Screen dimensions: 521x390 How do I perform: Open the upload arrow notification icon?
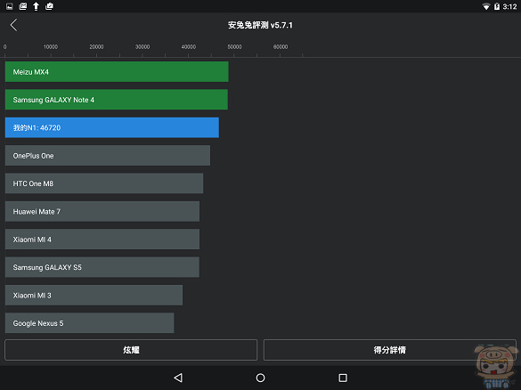36,6
